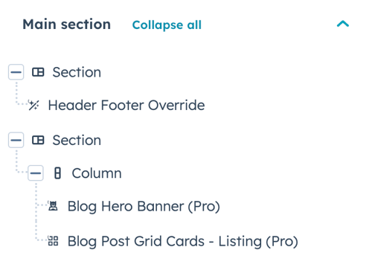This screenshot has width=372, height=276.
Task: Click the first Section layout icon
Action: pos(38,72)
